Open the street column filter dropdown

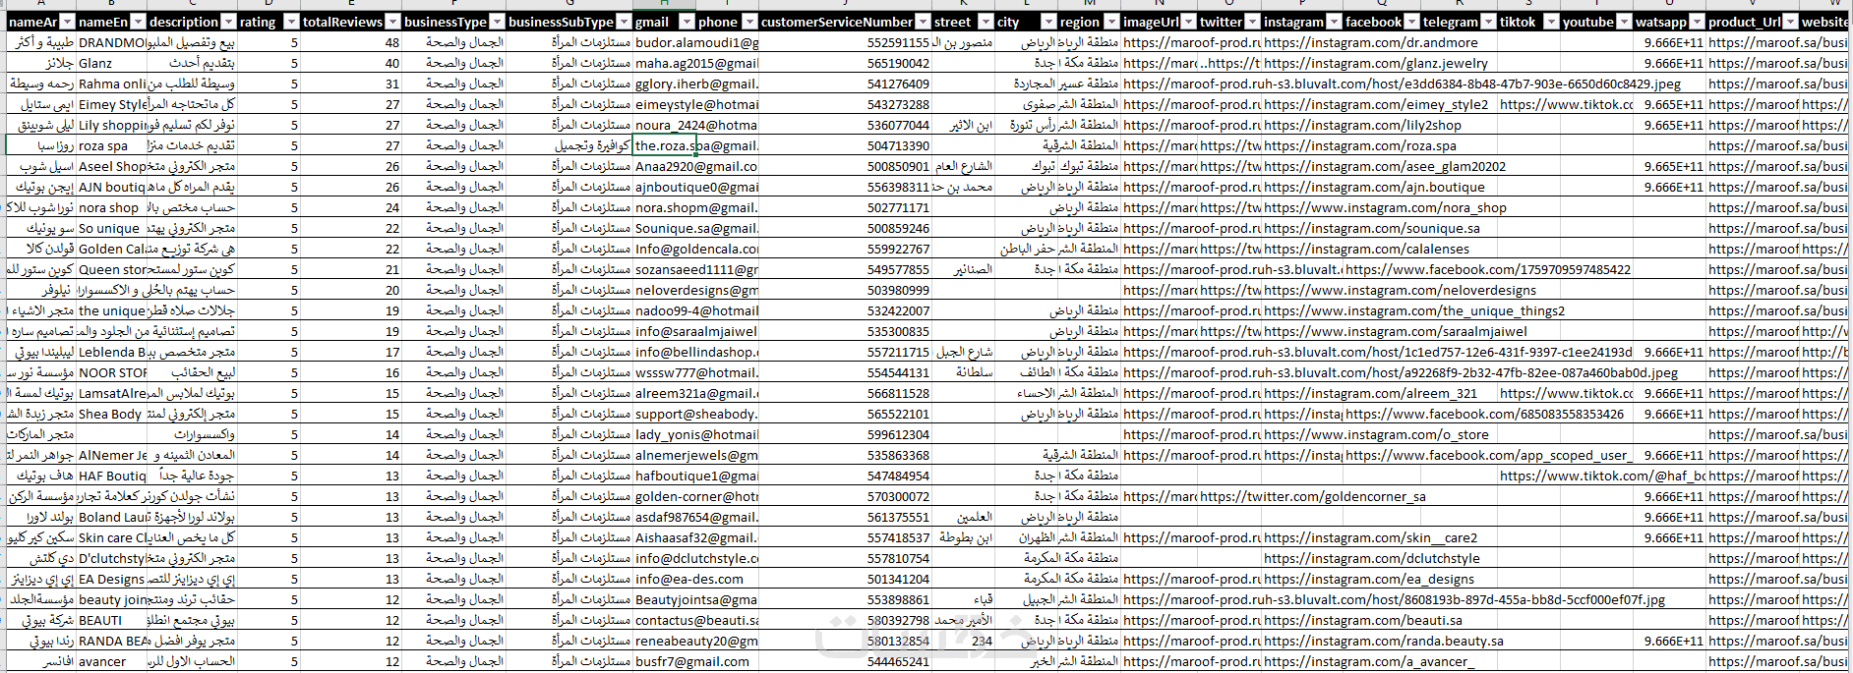click(986, 22)
